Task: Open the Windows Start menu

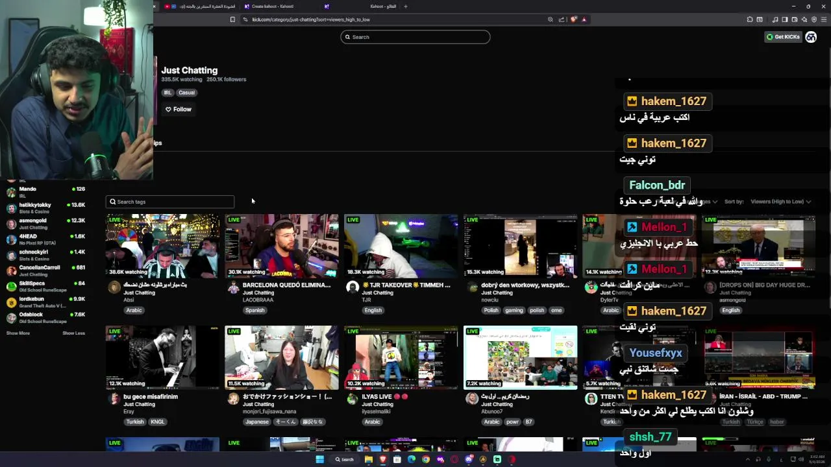Action: pyautogui.click(x=319, y=459)
